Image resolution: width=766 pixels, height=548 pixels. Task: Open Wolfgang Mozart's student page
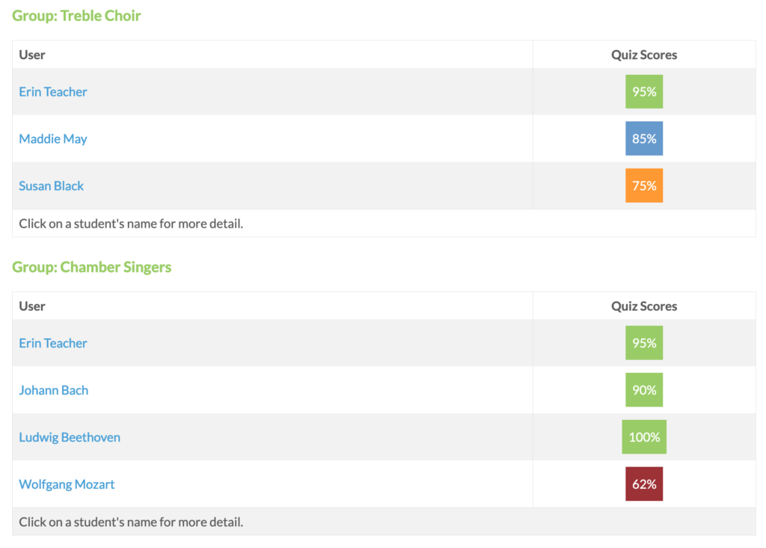pos(67,484)
